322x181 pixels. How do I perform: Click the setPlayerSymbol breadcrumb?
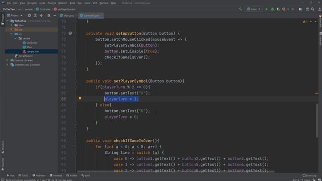64,9
